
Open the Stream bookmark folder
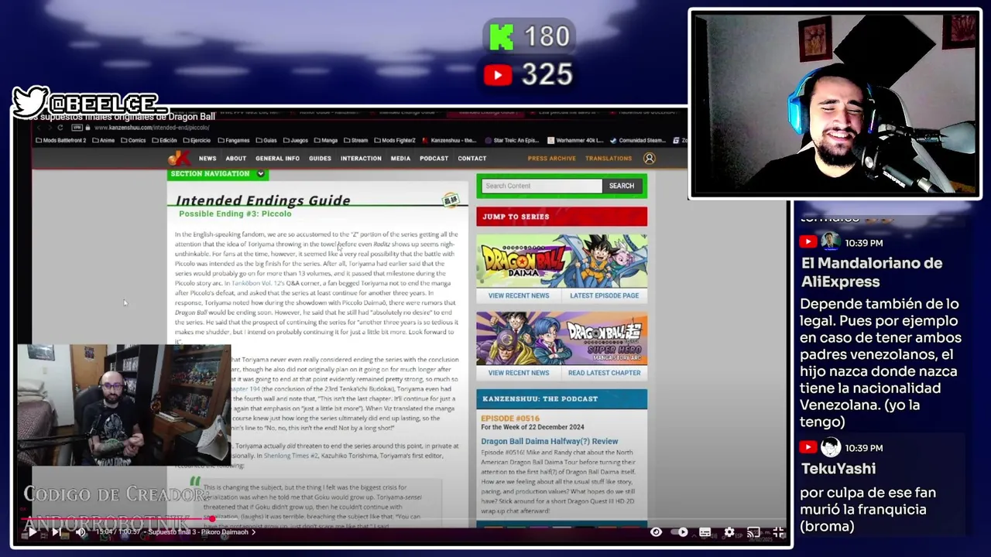[x=356, y=141]
